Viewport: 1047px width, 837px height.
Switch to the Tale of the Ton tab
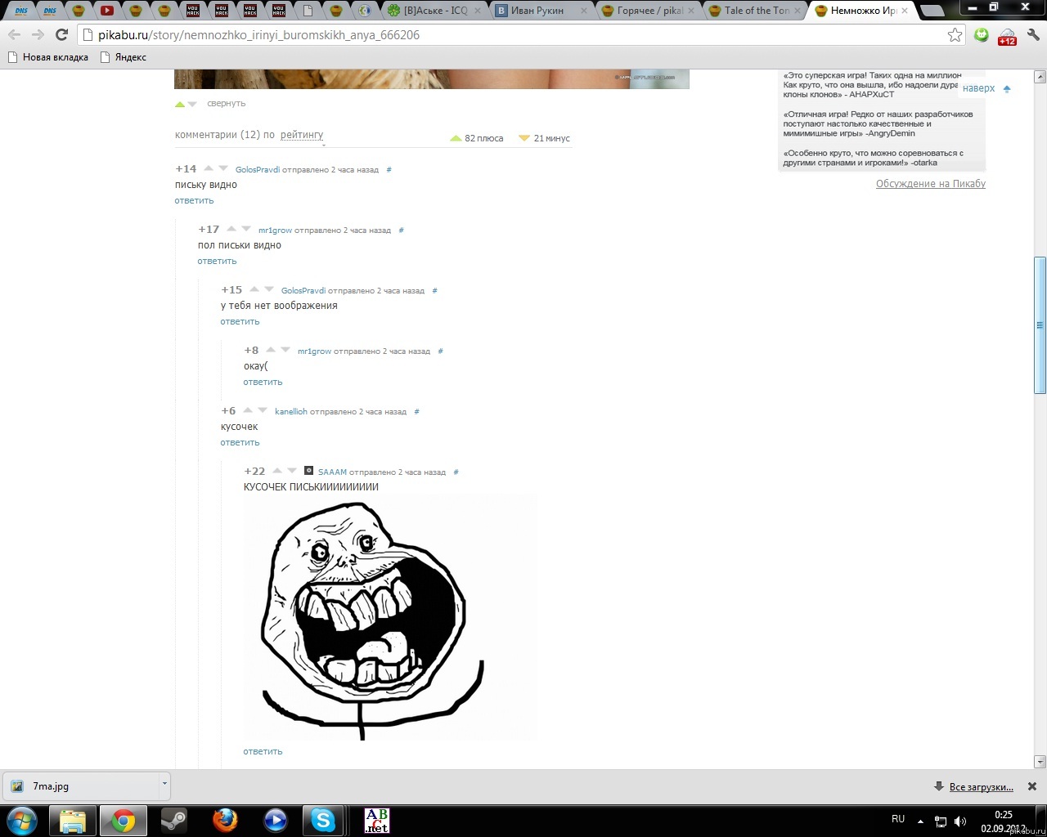(x=756, y=11)
